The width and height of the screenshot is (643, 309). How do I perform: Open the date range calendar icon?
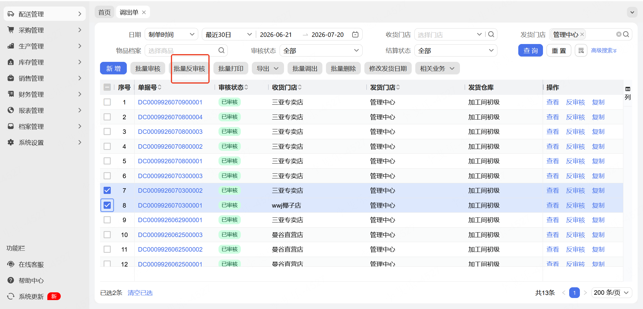355,34
